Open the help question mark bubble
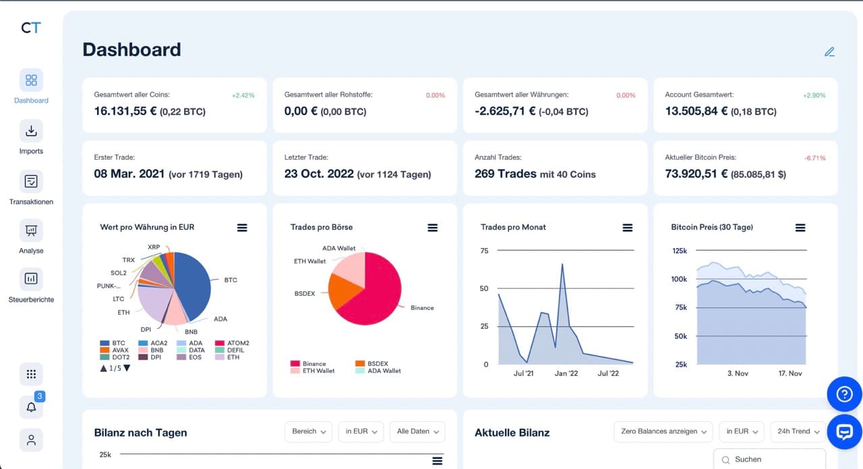 click(844, 394)
